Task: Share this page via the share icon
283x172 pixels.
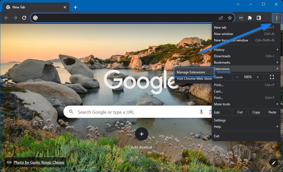Action: click(x=221, y=18)
